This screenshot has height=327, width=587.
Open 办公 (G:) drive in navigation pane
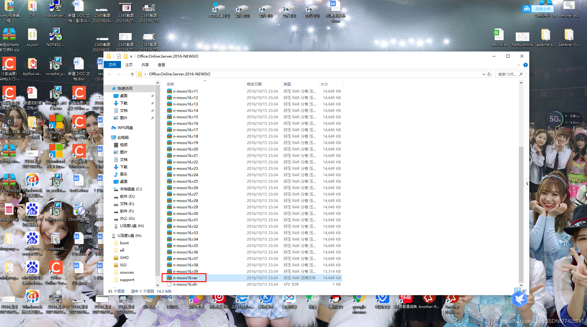point(127,218)
